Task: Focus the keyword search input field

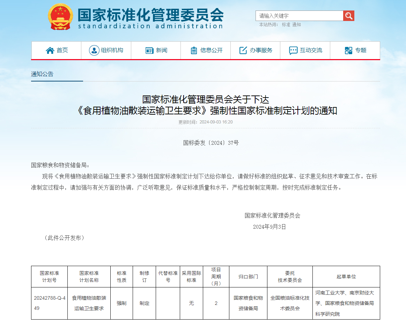Action: tap(299, 16)
